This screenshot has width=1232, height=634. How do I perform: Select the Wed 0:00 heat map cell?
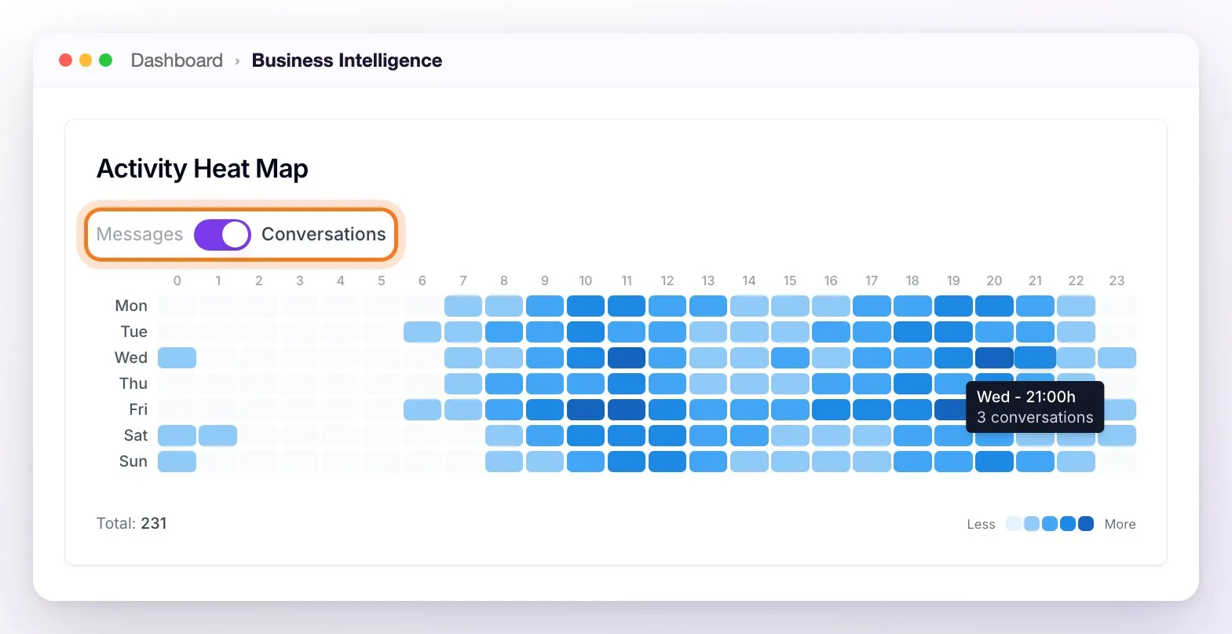tap(177, 357)
